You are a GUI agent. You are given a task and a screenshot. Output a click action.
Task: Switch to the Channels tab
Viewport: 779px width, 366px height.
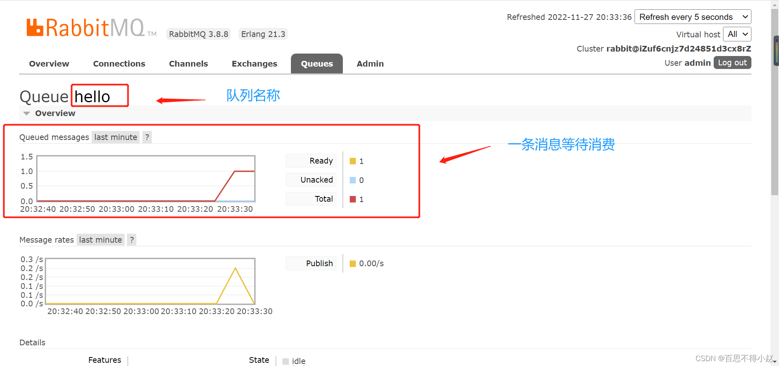[x=188, y=64]
